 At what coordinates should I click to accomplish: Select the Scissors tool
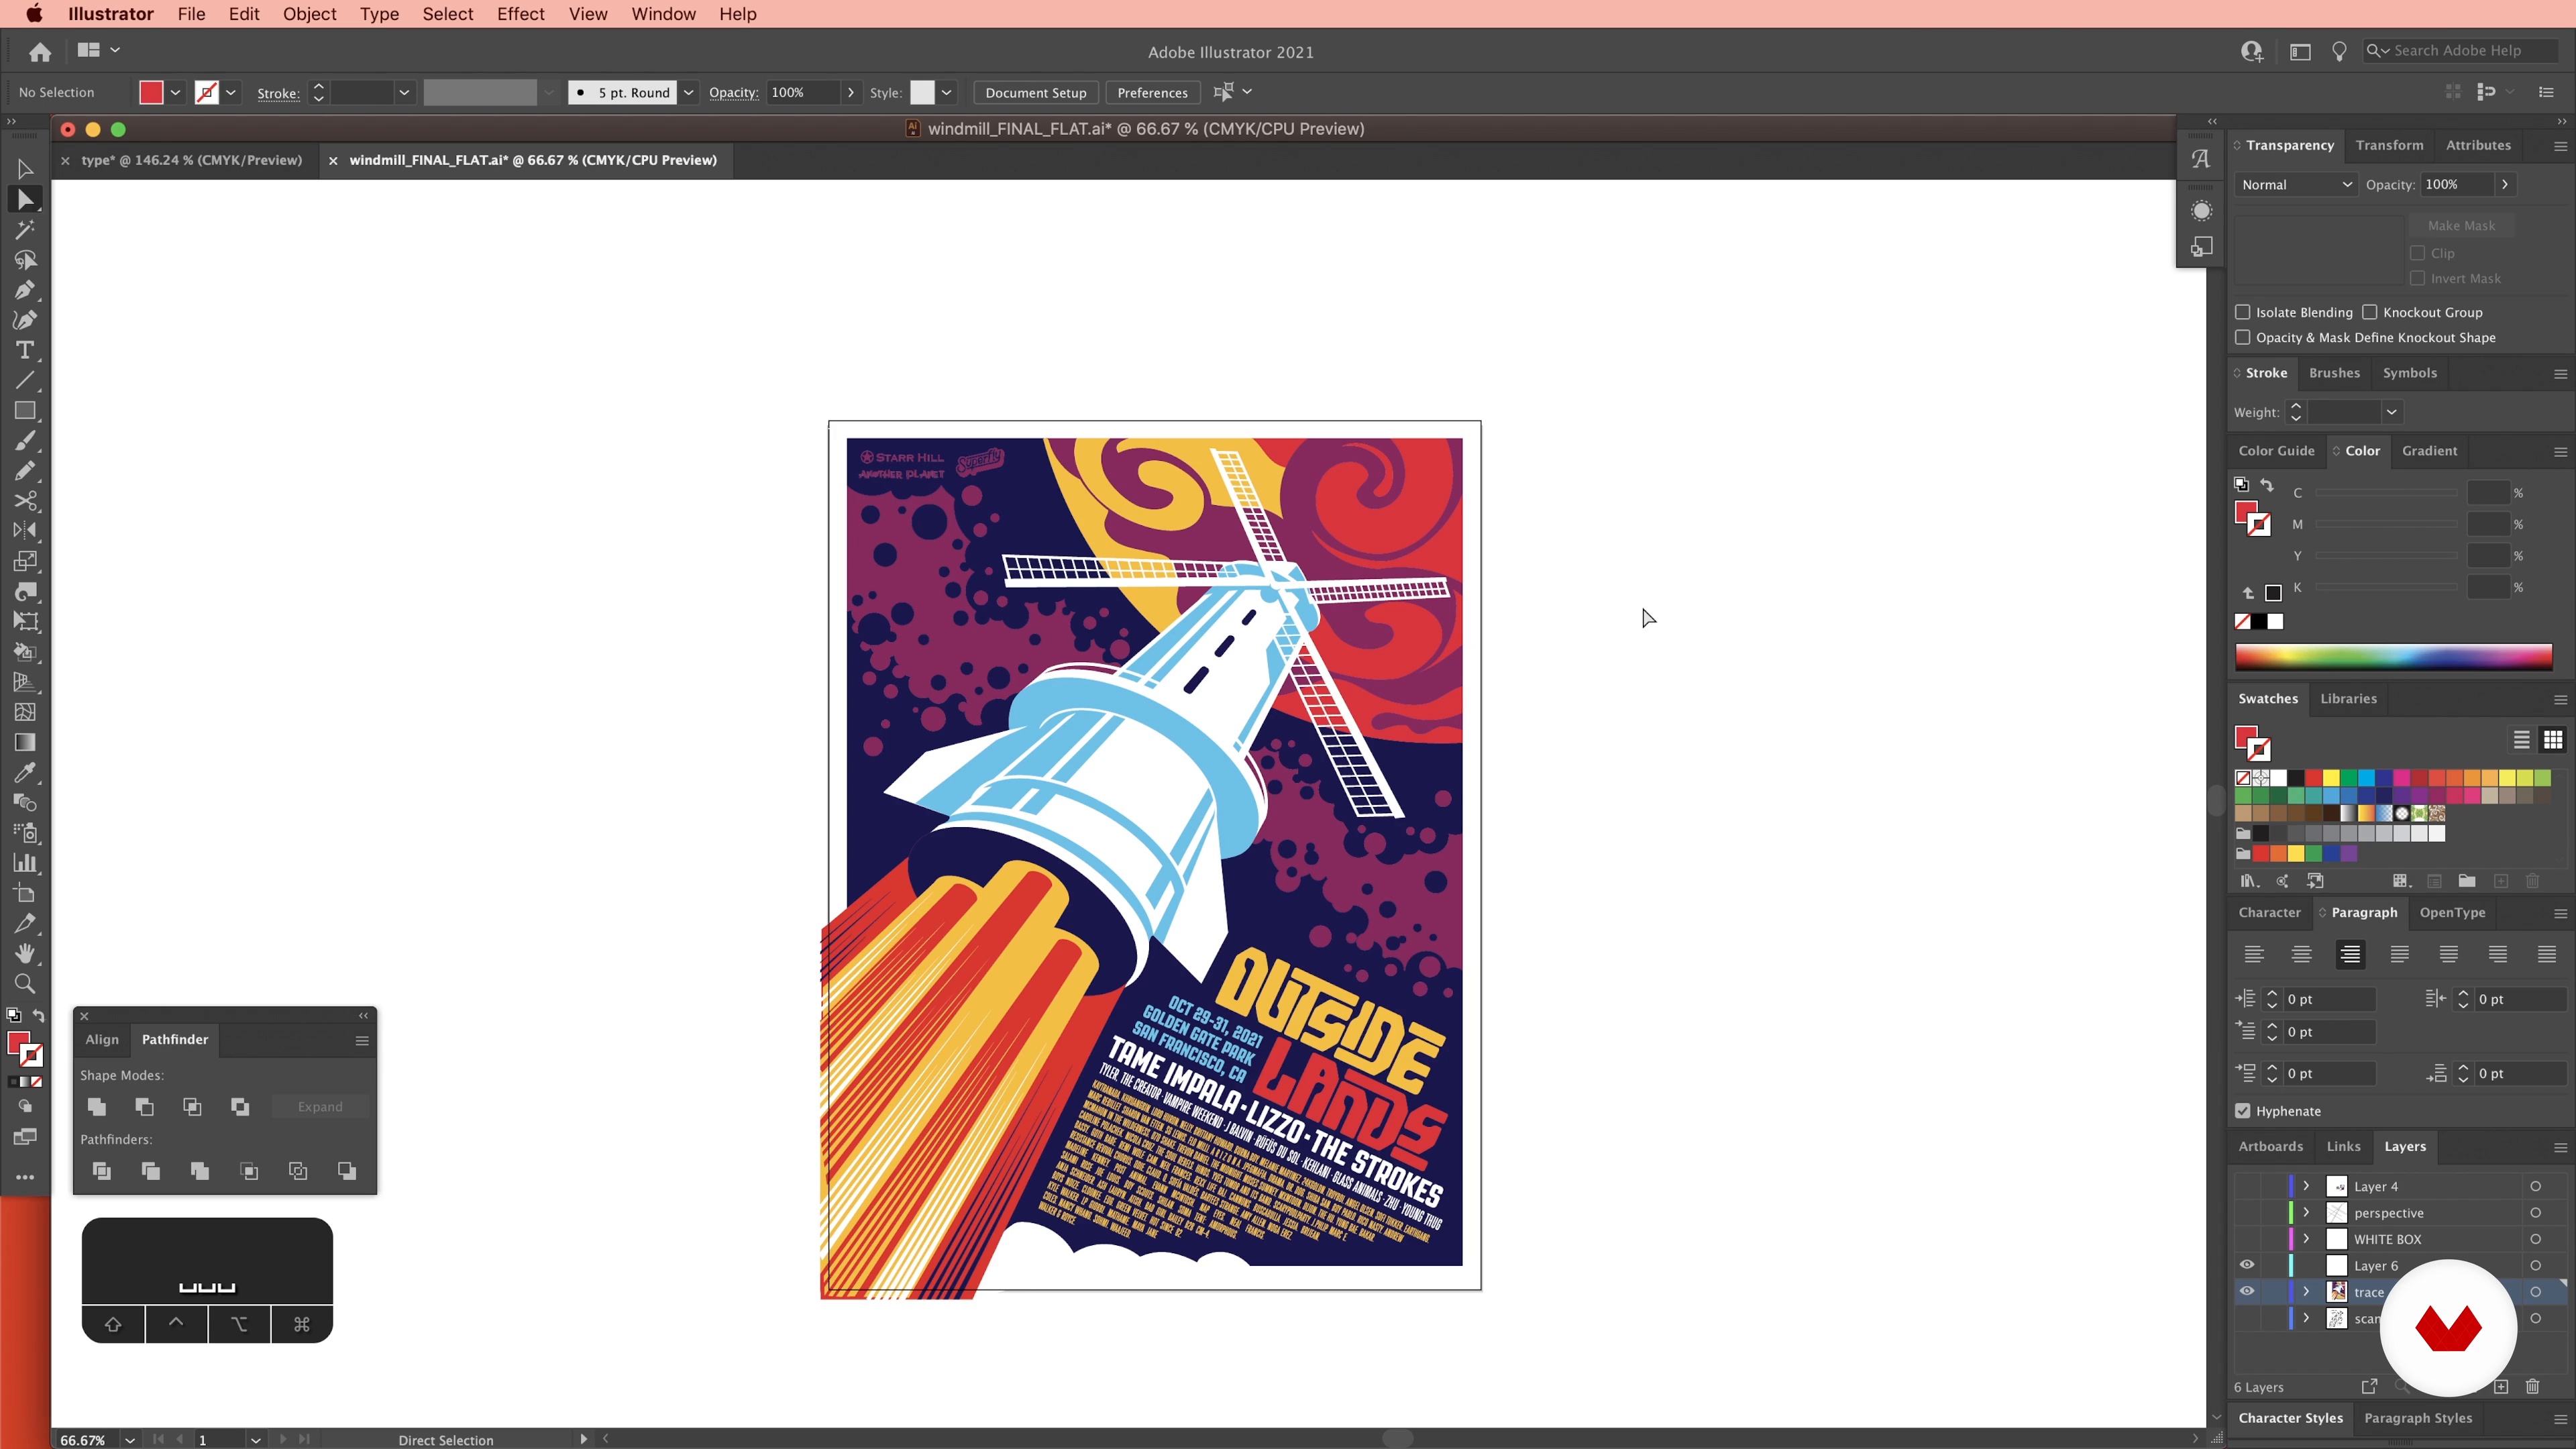[25, 501]
